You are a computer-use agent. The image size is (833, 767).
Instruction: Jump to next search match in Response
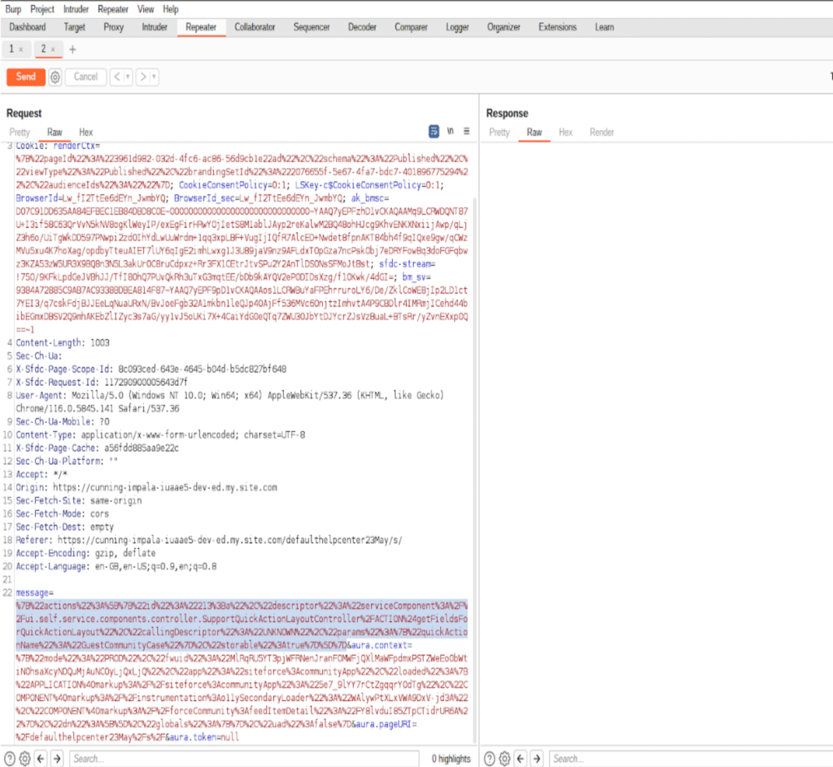point(537,759)
